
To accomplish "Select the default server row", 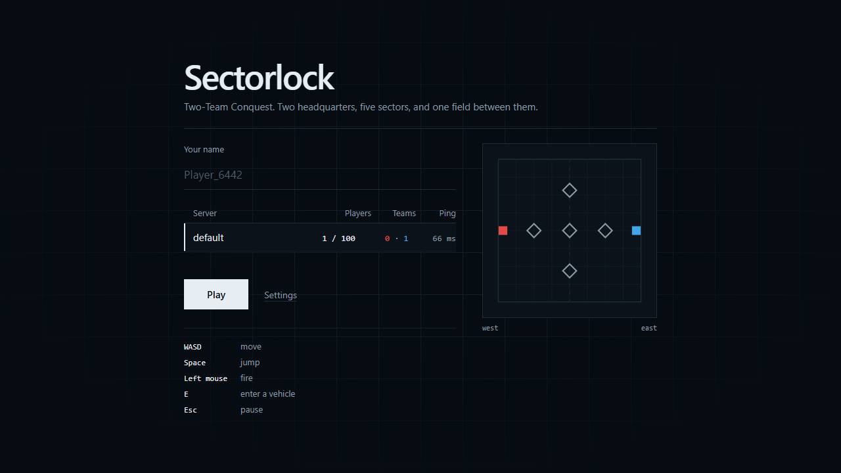I will pos(320,237).
